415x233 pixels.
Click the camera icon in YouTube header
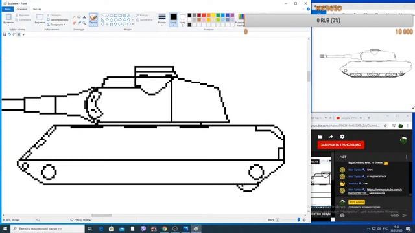click(320, 137)
